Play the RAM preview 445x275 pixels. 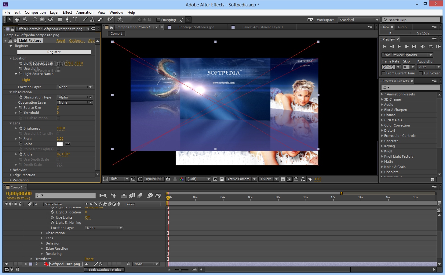click(438, 47)
